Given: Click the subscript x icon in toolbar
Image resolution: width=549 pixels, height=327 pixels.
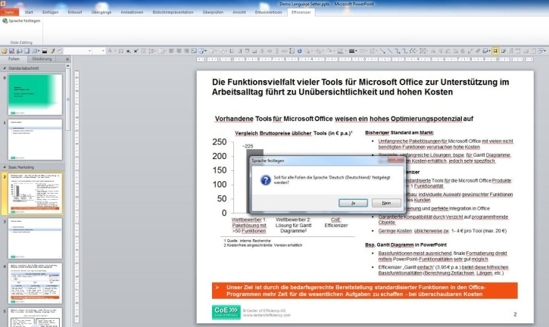Looking at the screenshot, I should coord(128,51).
